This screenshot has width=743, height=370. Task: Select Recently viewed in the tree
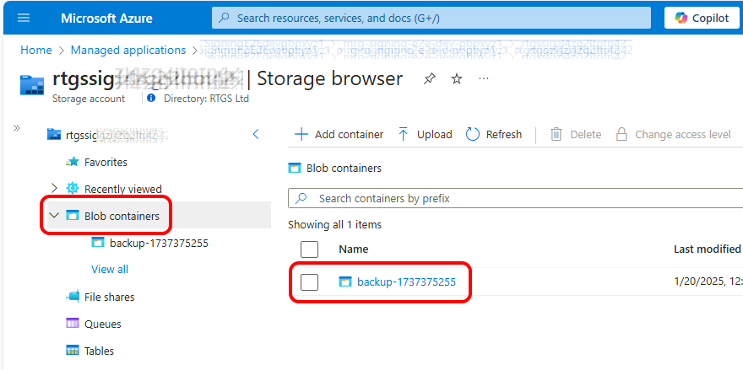coord(122,189)
